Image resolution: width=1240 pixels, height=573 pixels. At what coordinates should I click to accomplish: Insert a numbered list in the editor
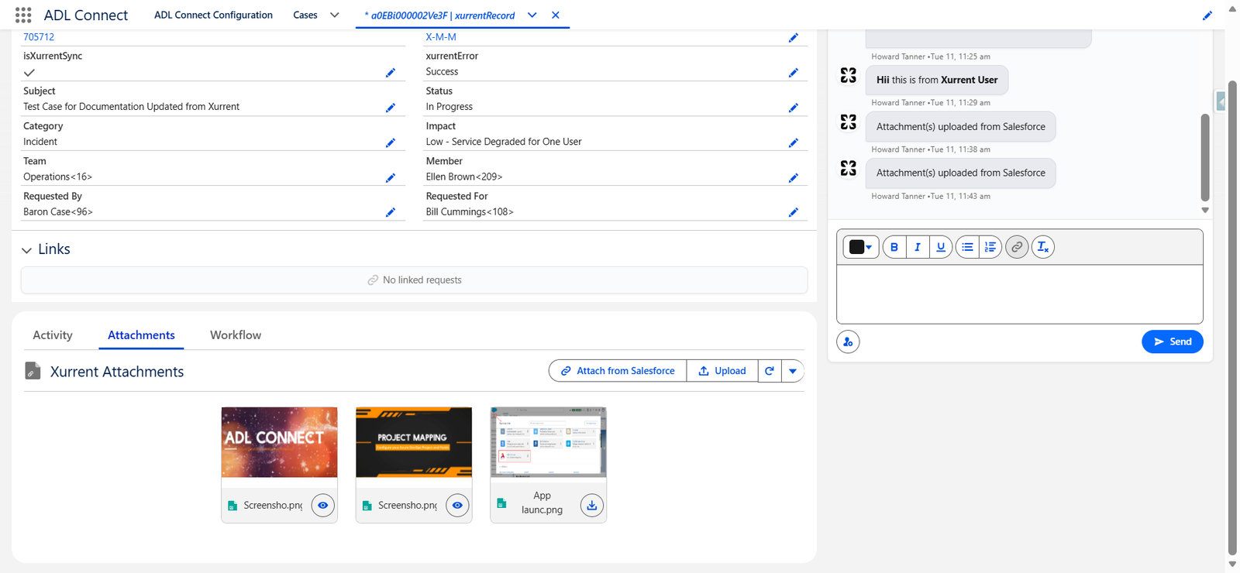pos(990,247)
